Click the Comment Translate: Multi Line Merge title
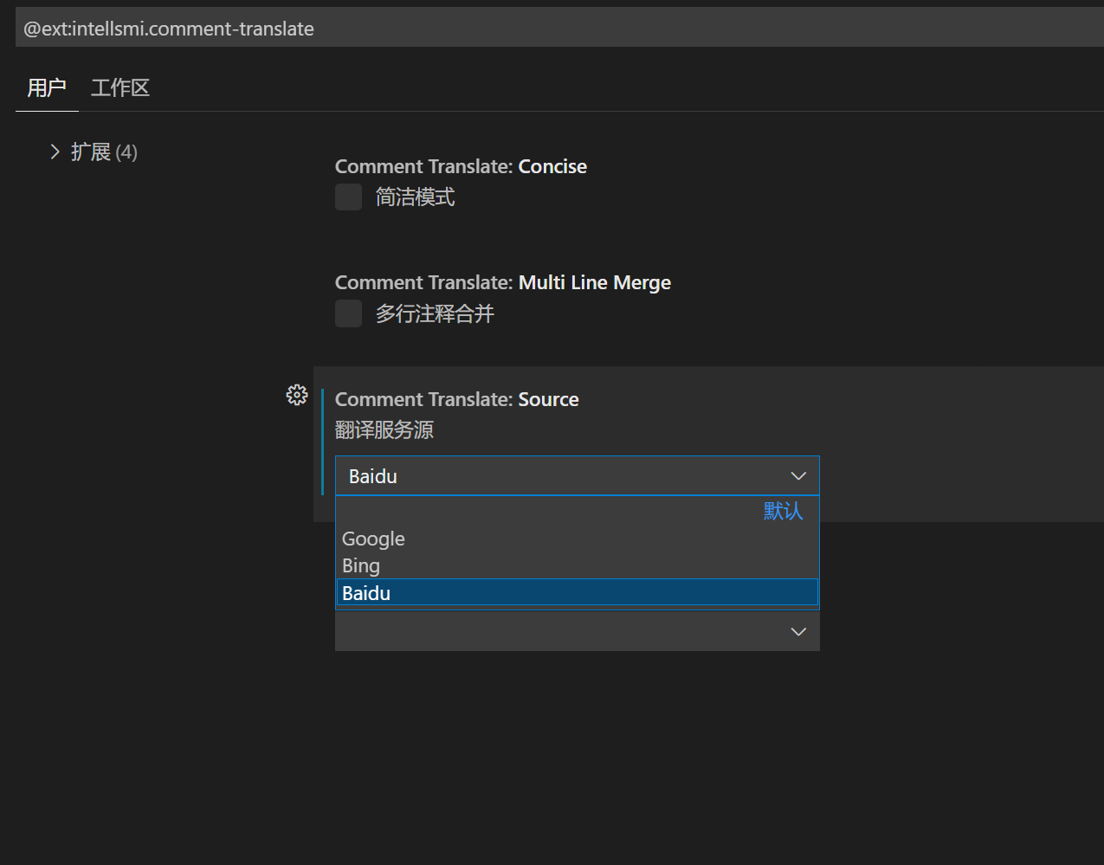This screenshot has height=865, width=1104. tap(502, 282)
